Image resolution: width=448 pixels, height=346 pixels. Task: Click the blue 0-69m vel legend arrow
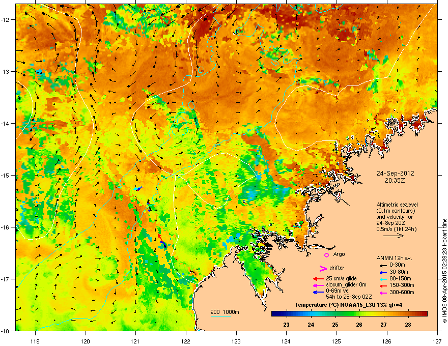(x=318, y=292)
